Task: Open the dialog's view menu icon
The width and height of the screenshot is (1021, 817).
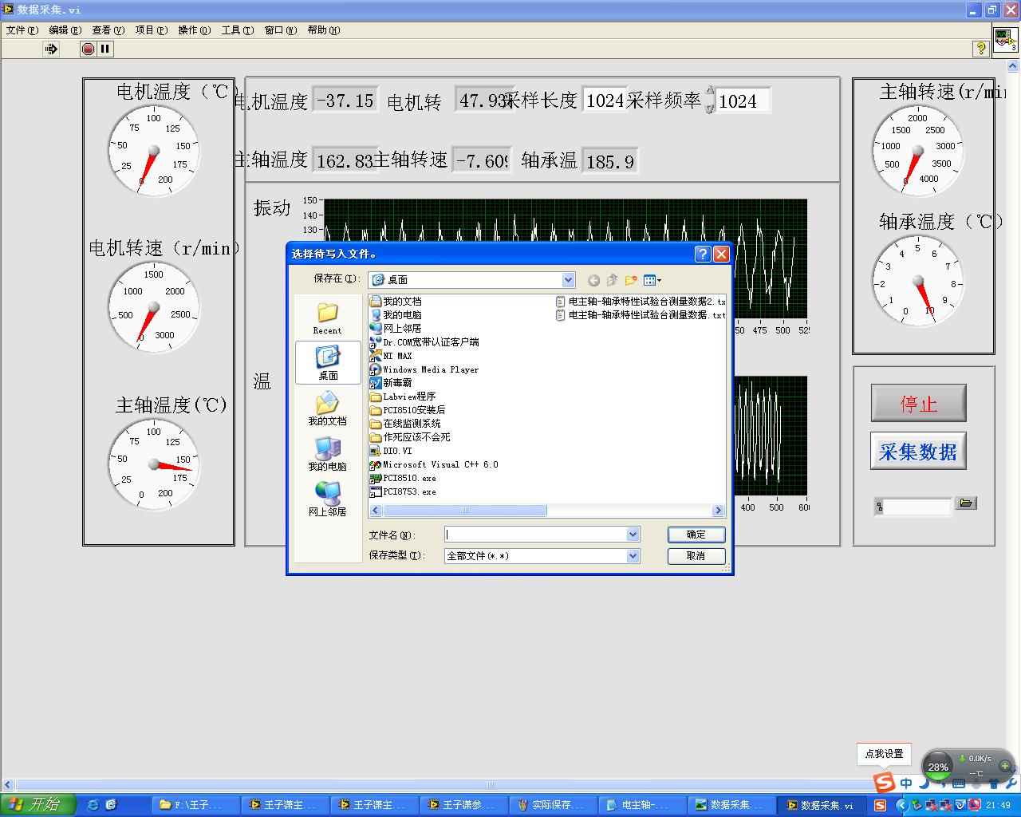Action: tap(652, 280)
